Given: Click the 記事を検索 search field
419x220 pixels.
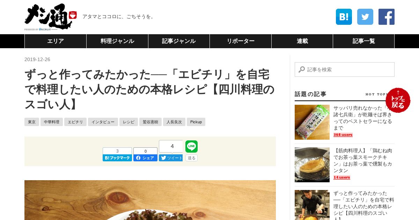Looking at the screenshot, I should (x=345, y=69).
